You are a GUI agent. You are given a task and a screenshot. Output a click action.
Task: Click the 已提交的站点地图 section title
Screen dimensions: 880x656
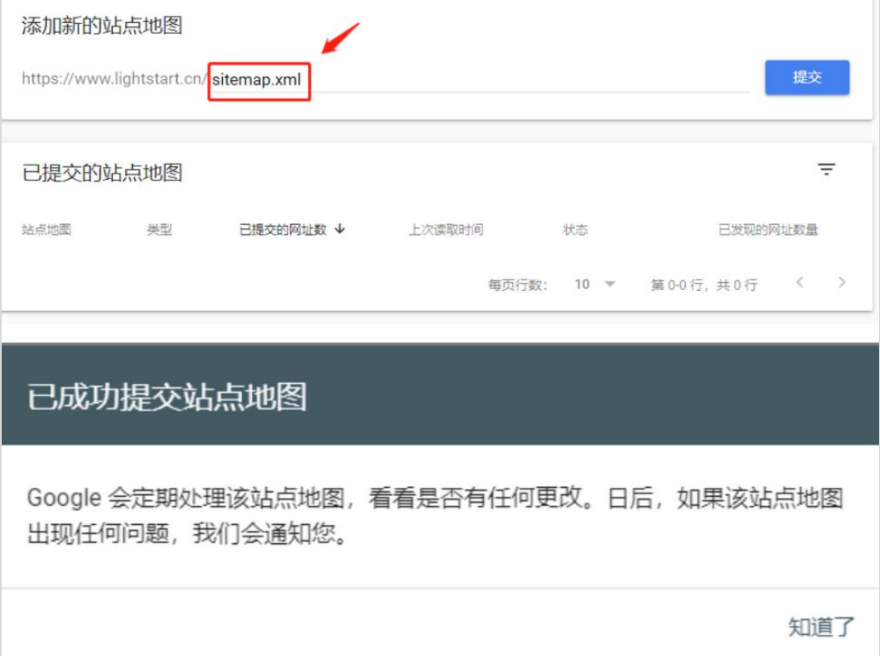click(102, 173)
